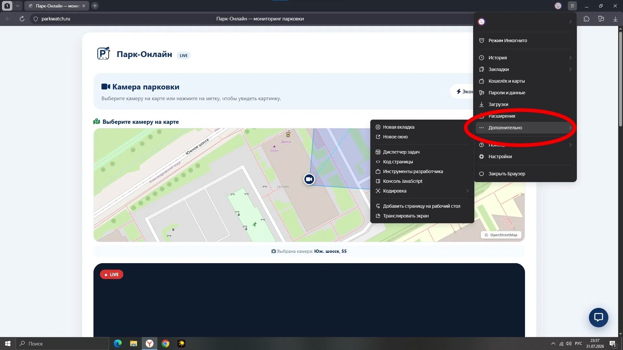This screenshot has width=623, height=350.
Task: Open Расширения menu entry
Action: [x=525, y=116]
